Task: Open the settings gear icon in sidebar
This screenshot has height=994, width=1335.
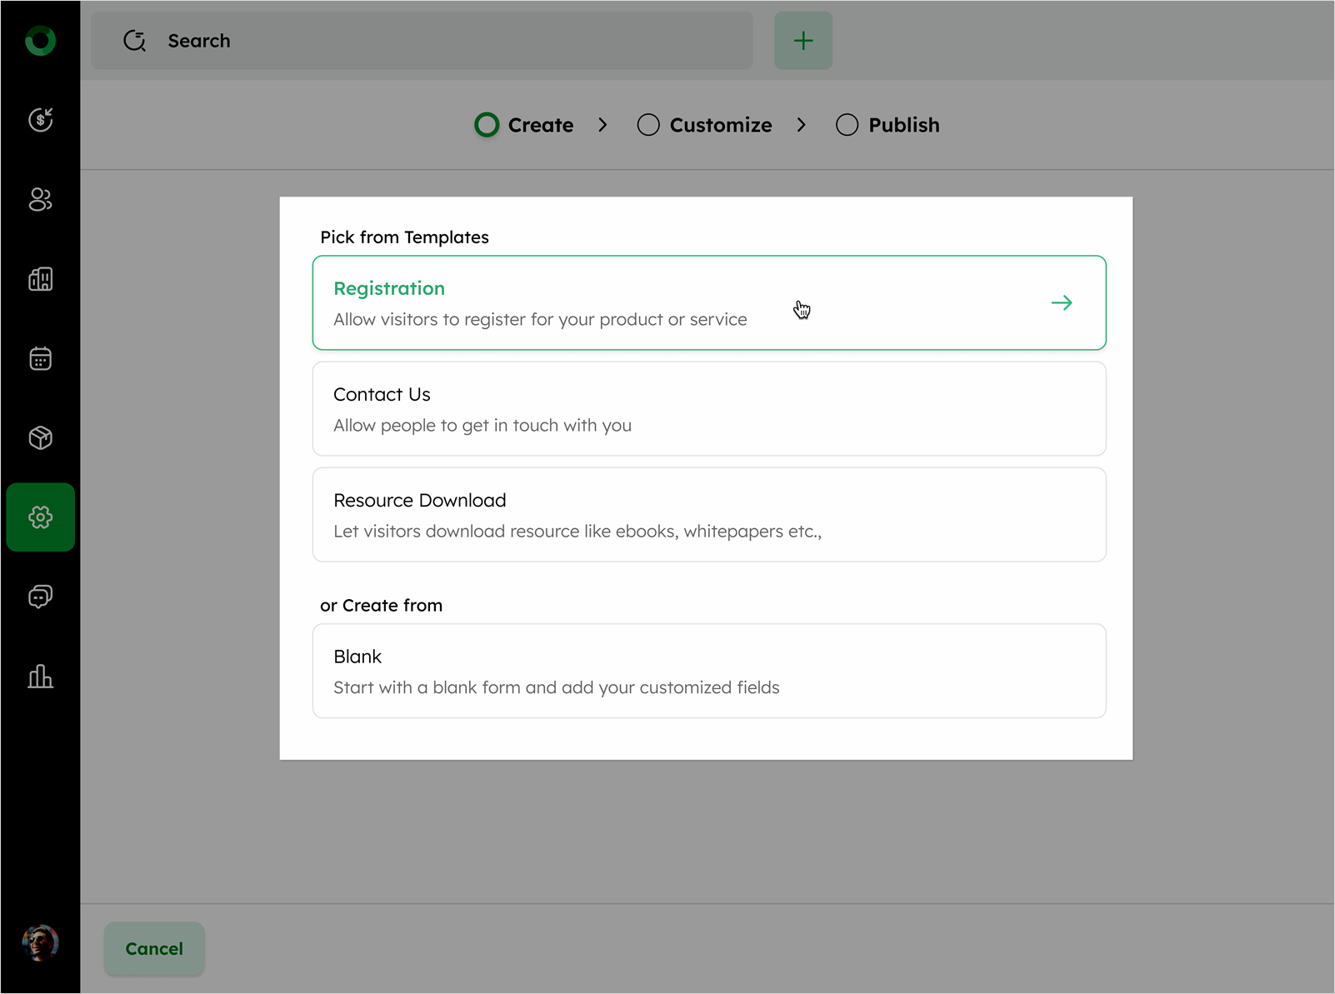Action: click(40, 517)
